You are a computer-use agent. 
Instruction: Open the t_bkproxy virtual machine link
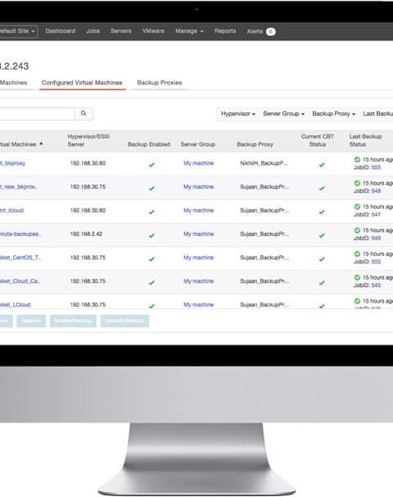coord(12,163)
